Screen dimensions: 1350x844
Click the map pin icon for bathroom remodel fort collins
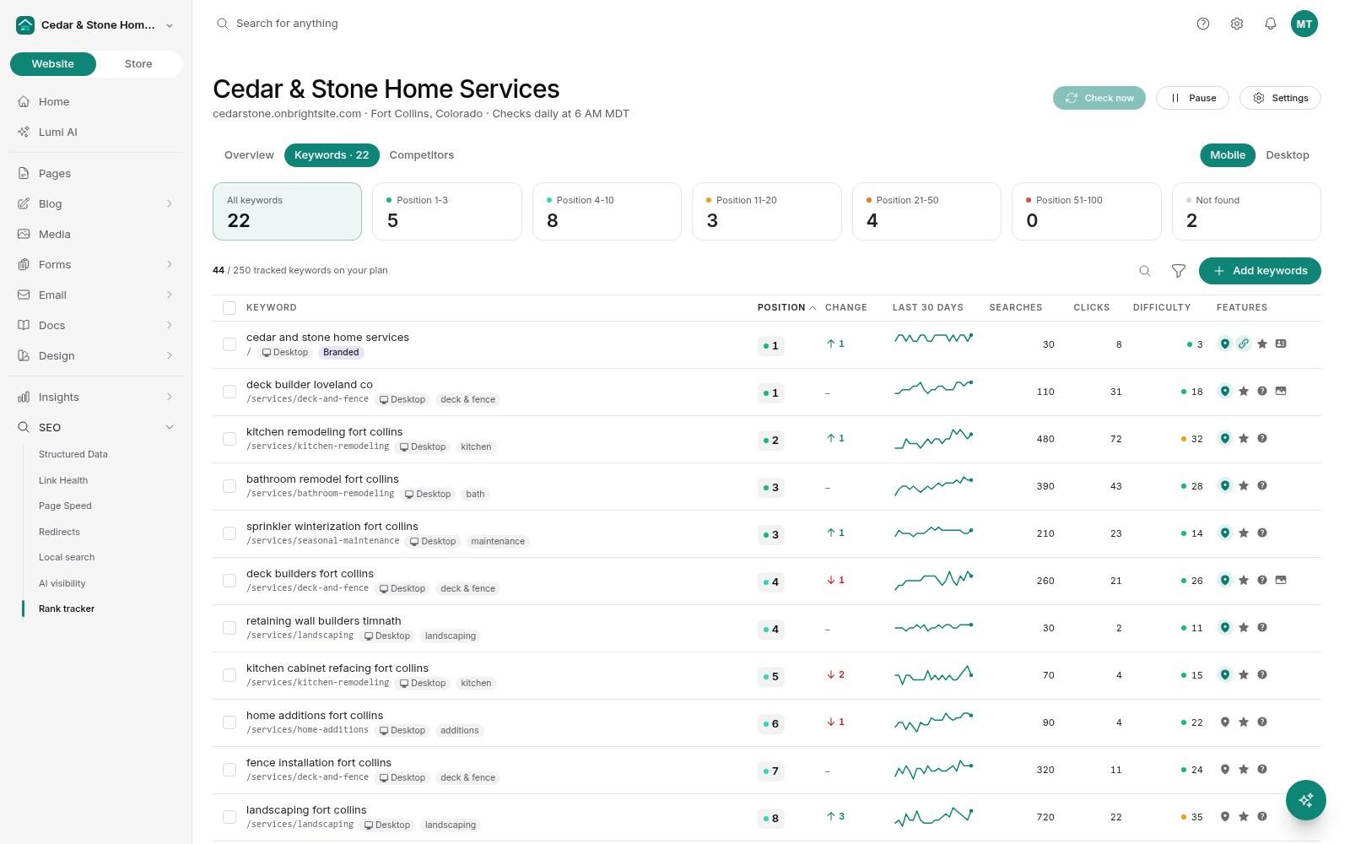tap(1225, 486)
